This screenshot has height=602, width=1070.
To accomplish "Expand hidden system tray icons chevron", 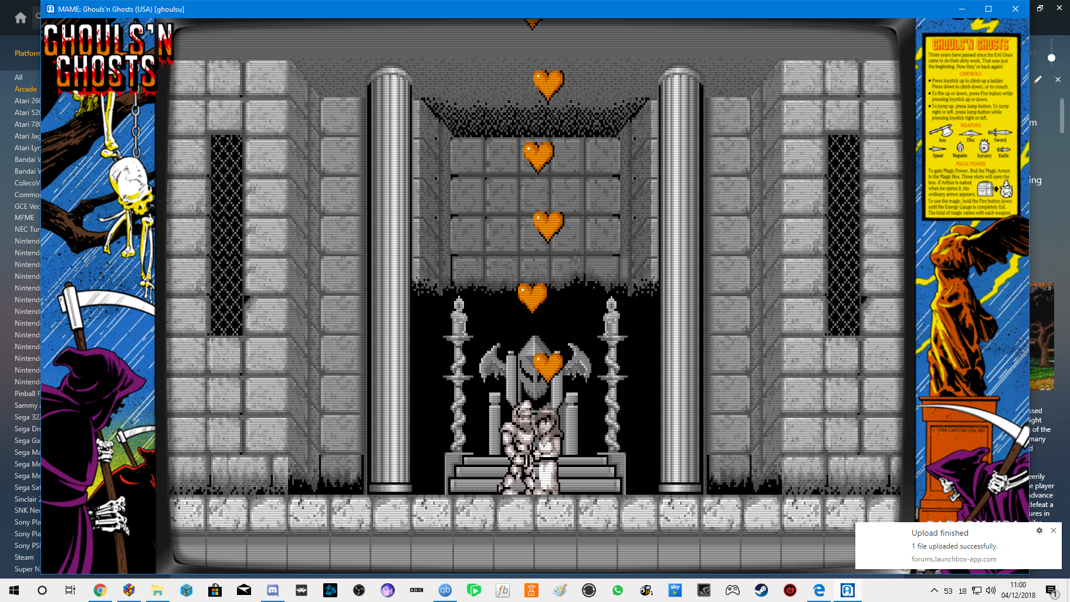I will pos(934,590).
